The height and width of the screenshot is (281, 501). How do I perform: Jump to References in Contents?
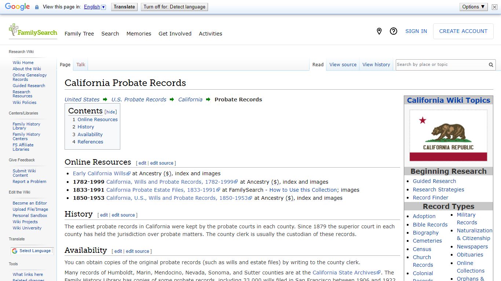point(90,142)
